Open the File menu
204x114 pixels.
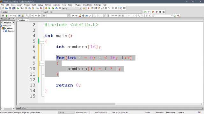pyautogui.click(x=2, y=5)
